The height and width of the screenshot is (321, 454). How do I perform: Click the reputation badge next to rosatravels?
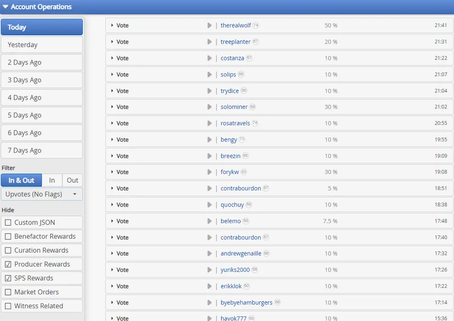(x=255, y=123)
